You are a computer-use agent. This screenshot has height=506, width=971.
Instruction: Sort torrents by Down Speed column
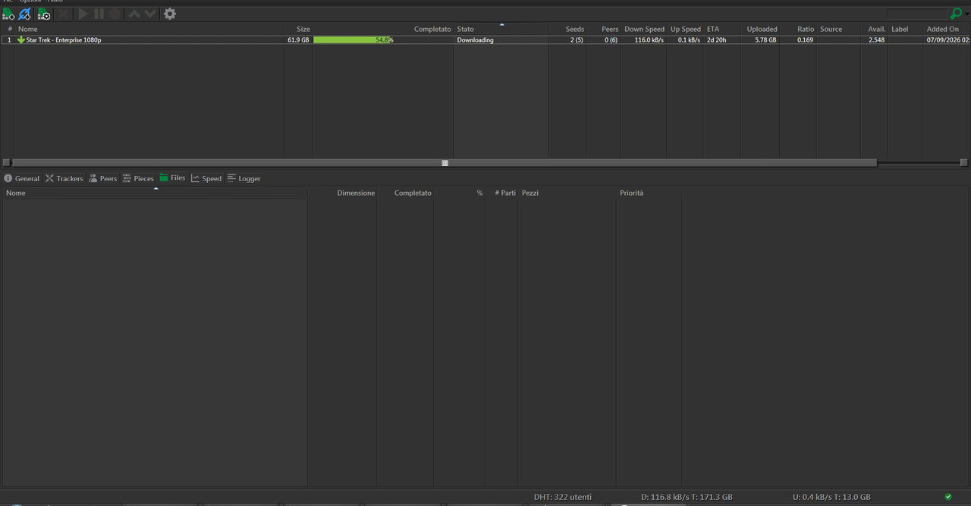pyautogui.click(x=644, y=29)
